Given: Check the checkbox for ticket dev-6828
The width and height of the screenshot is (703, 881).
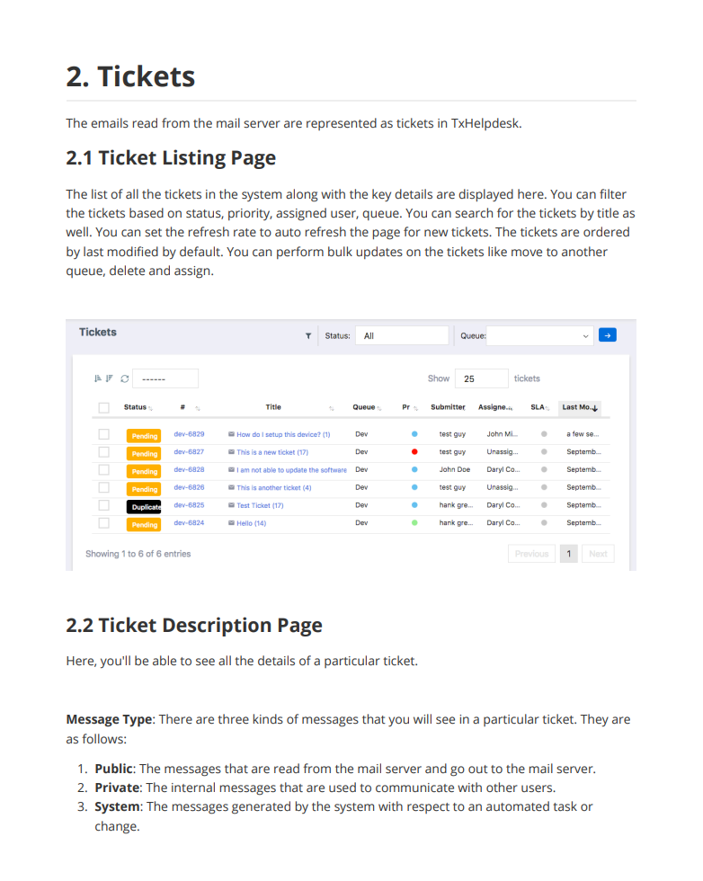Looking at the screenshot, I should coord(104,469).
